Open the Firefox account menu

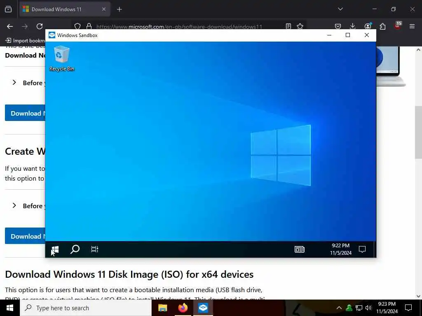coord(368,26)
